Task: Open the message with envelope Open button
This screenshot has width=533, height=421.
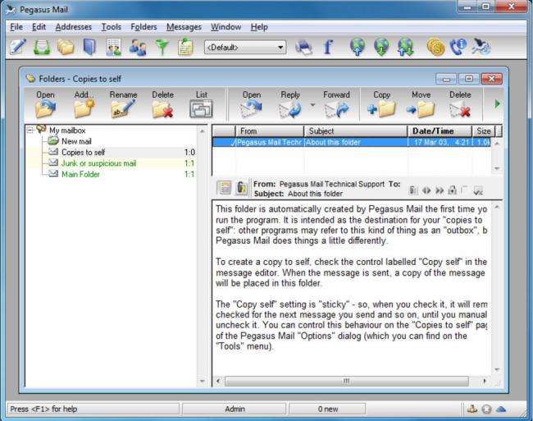Action: point(252,104)
